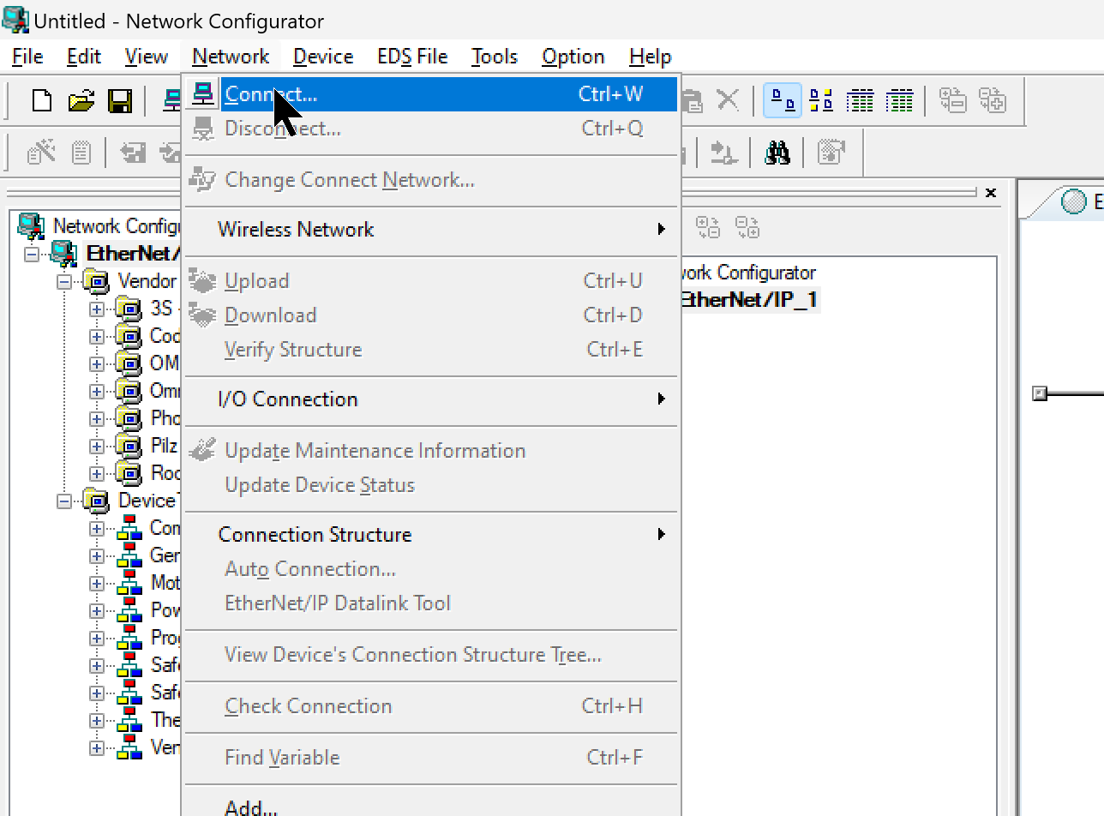Image resolution: width=1104 pixels, height=816 pixels.
Task: Click the network icon beside Connect menu entry
Action: (x=202, y=94)
